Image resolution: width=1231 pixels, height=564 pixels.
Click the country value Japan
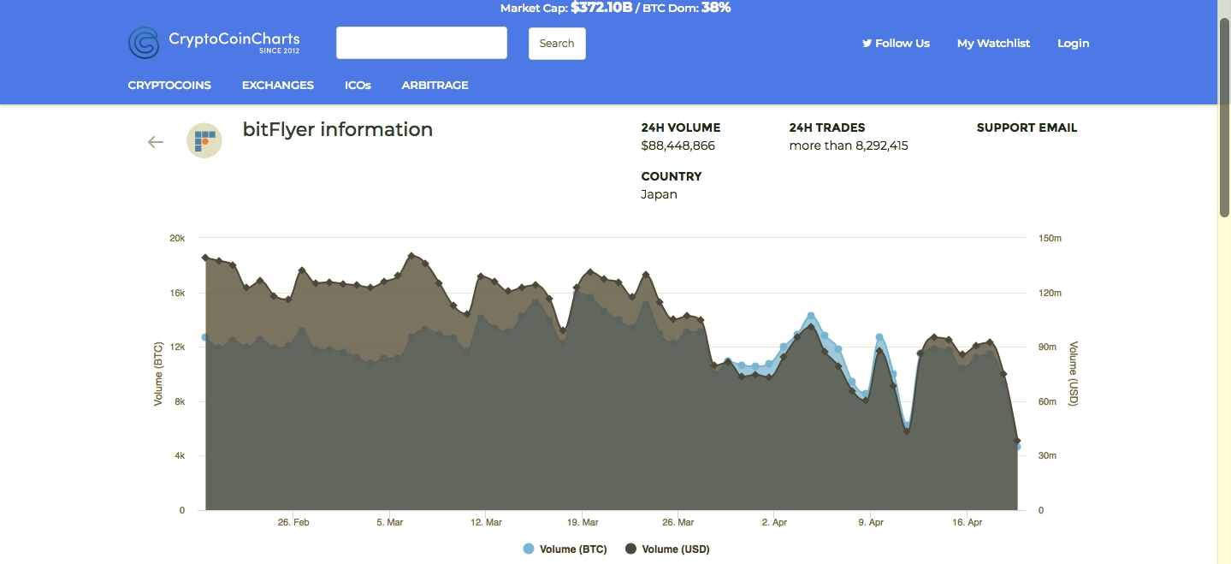pos(659,194)
